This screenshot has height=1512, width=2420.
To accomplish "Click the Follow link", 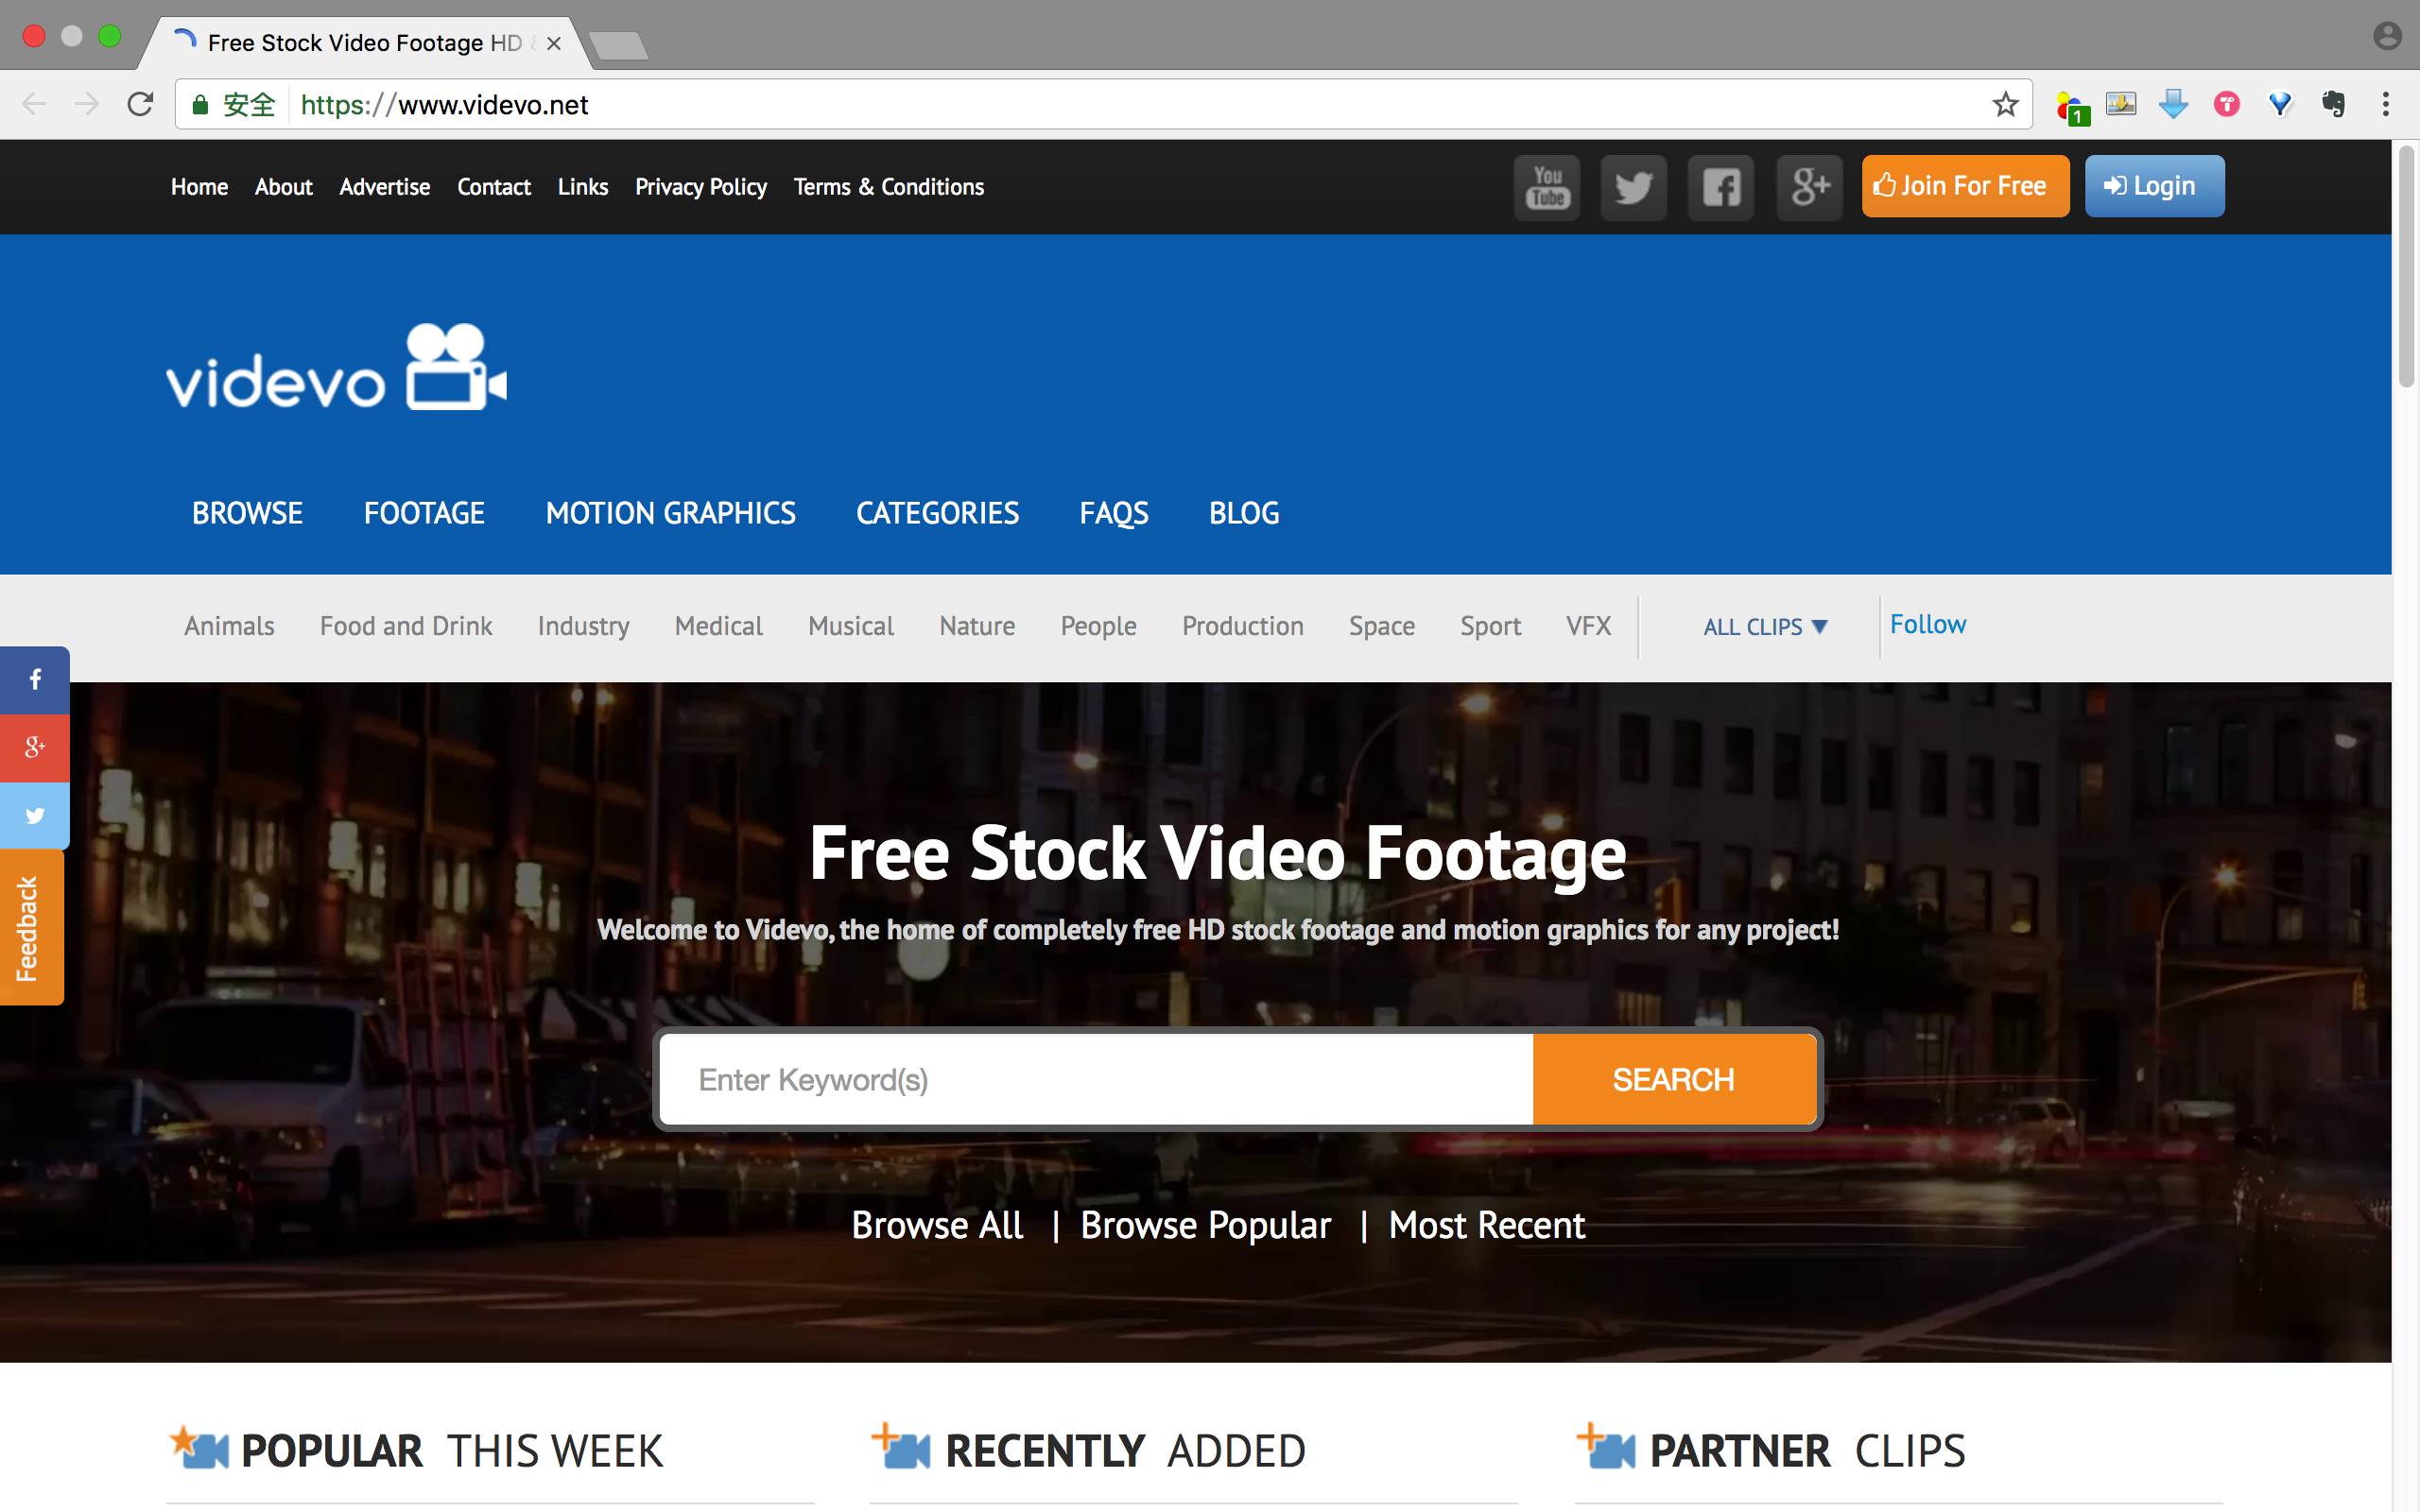I will (x=1927, y=624).
